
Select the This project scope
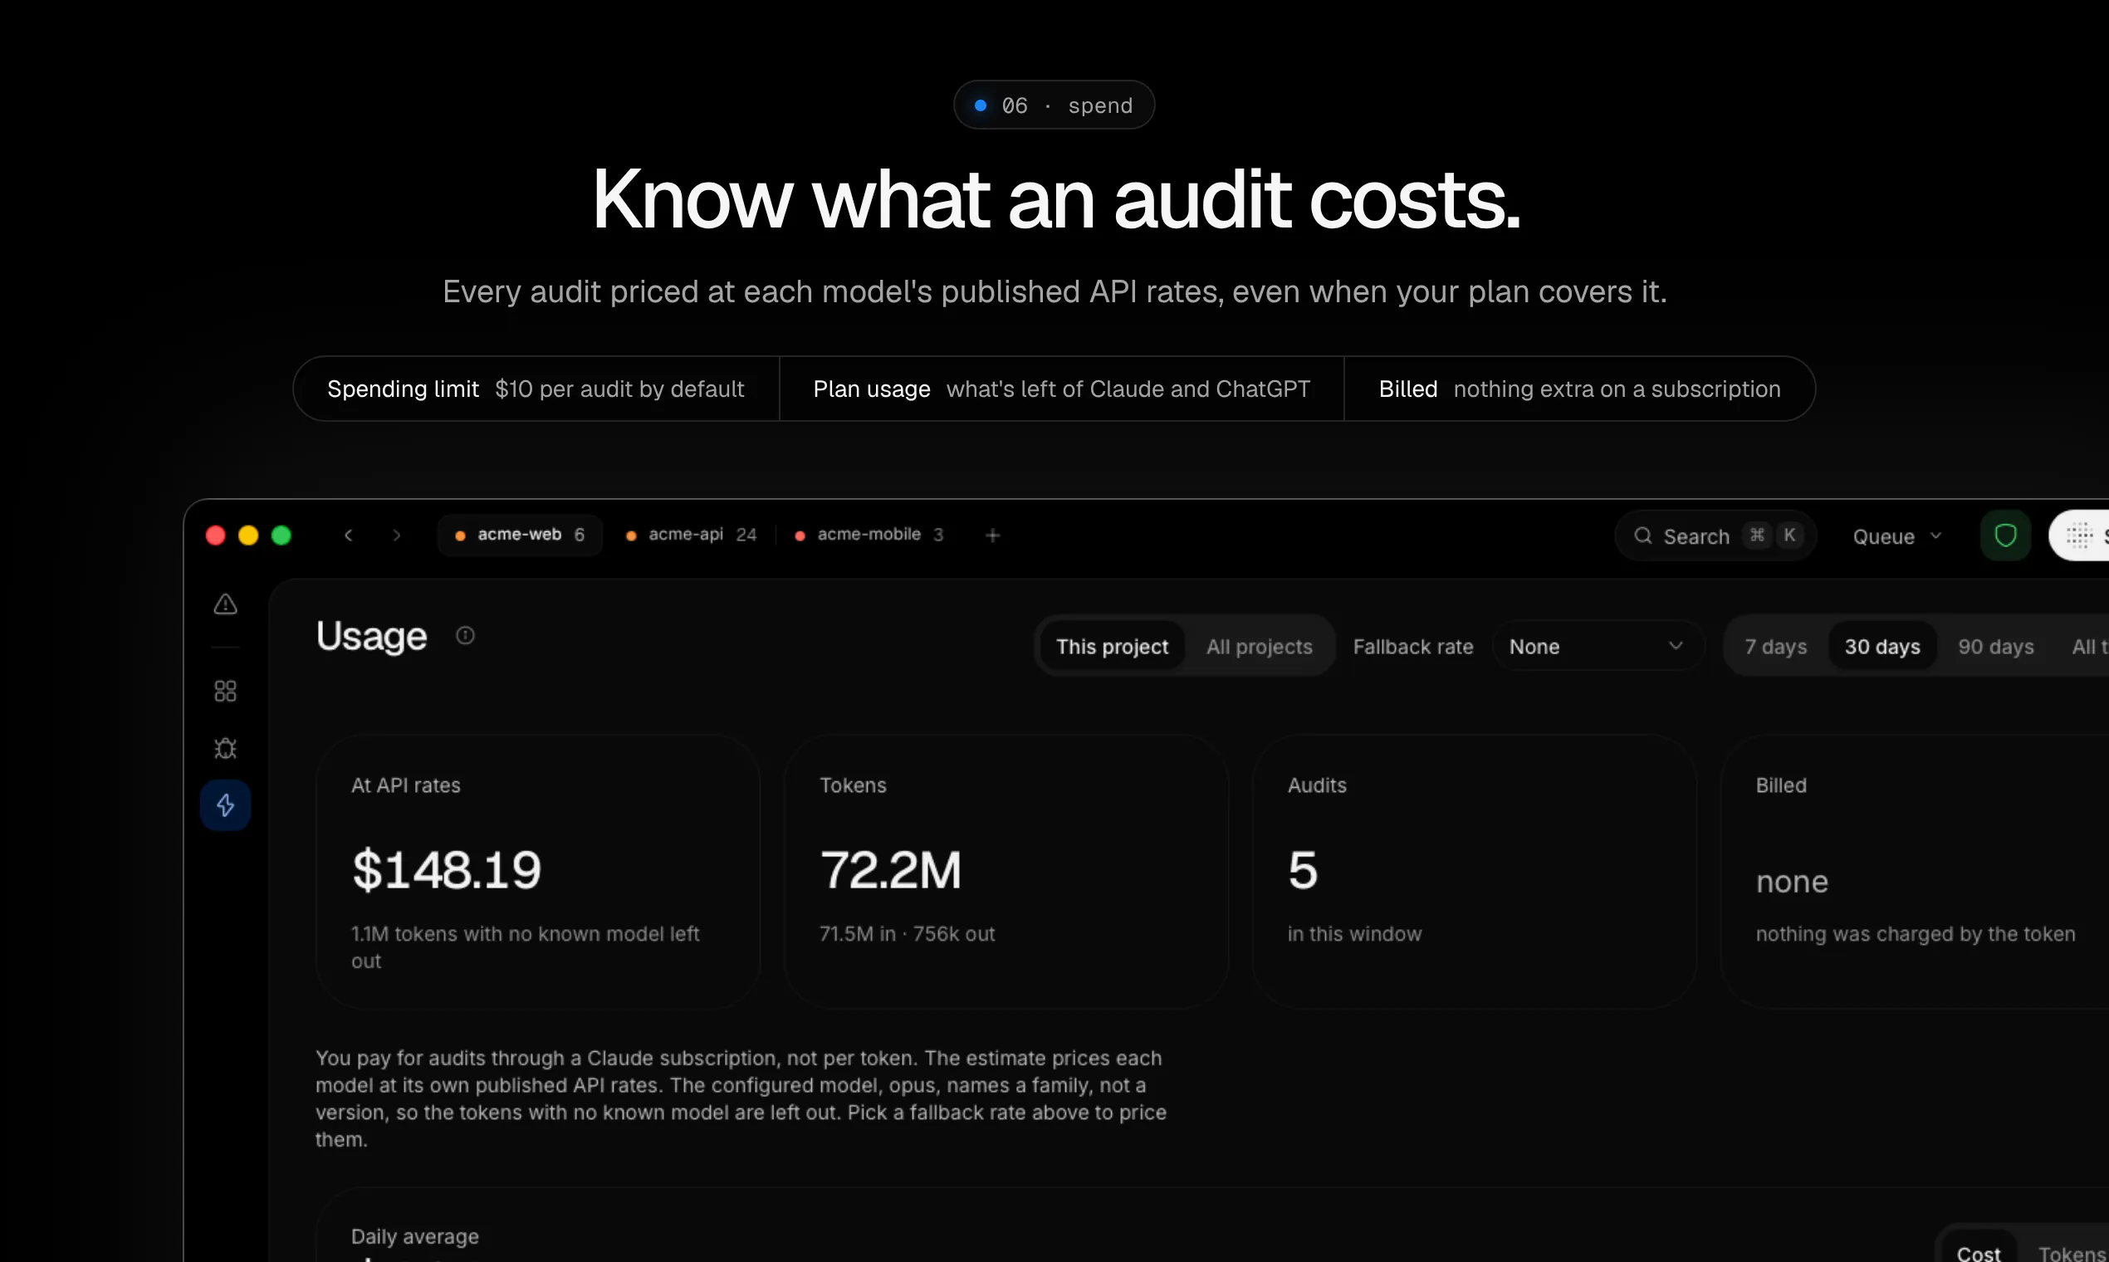[1113, 646]
